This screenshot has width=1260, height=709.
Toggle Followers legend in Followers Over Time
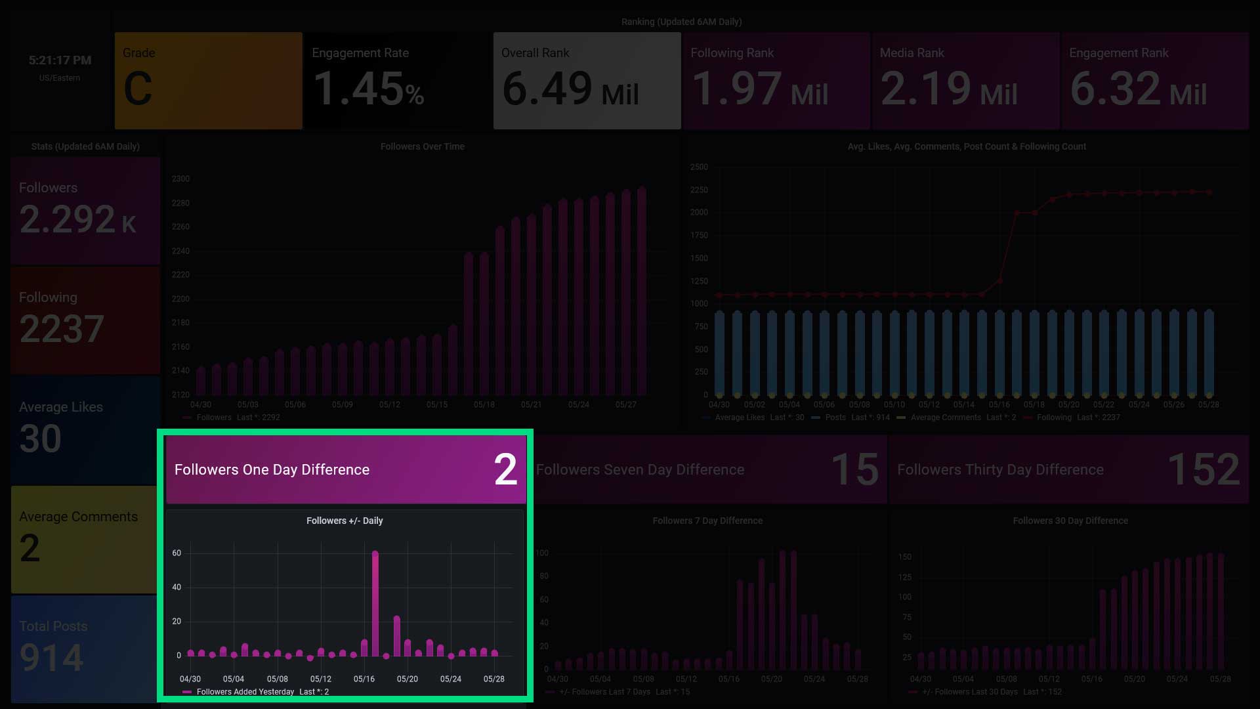pos(214,418)
